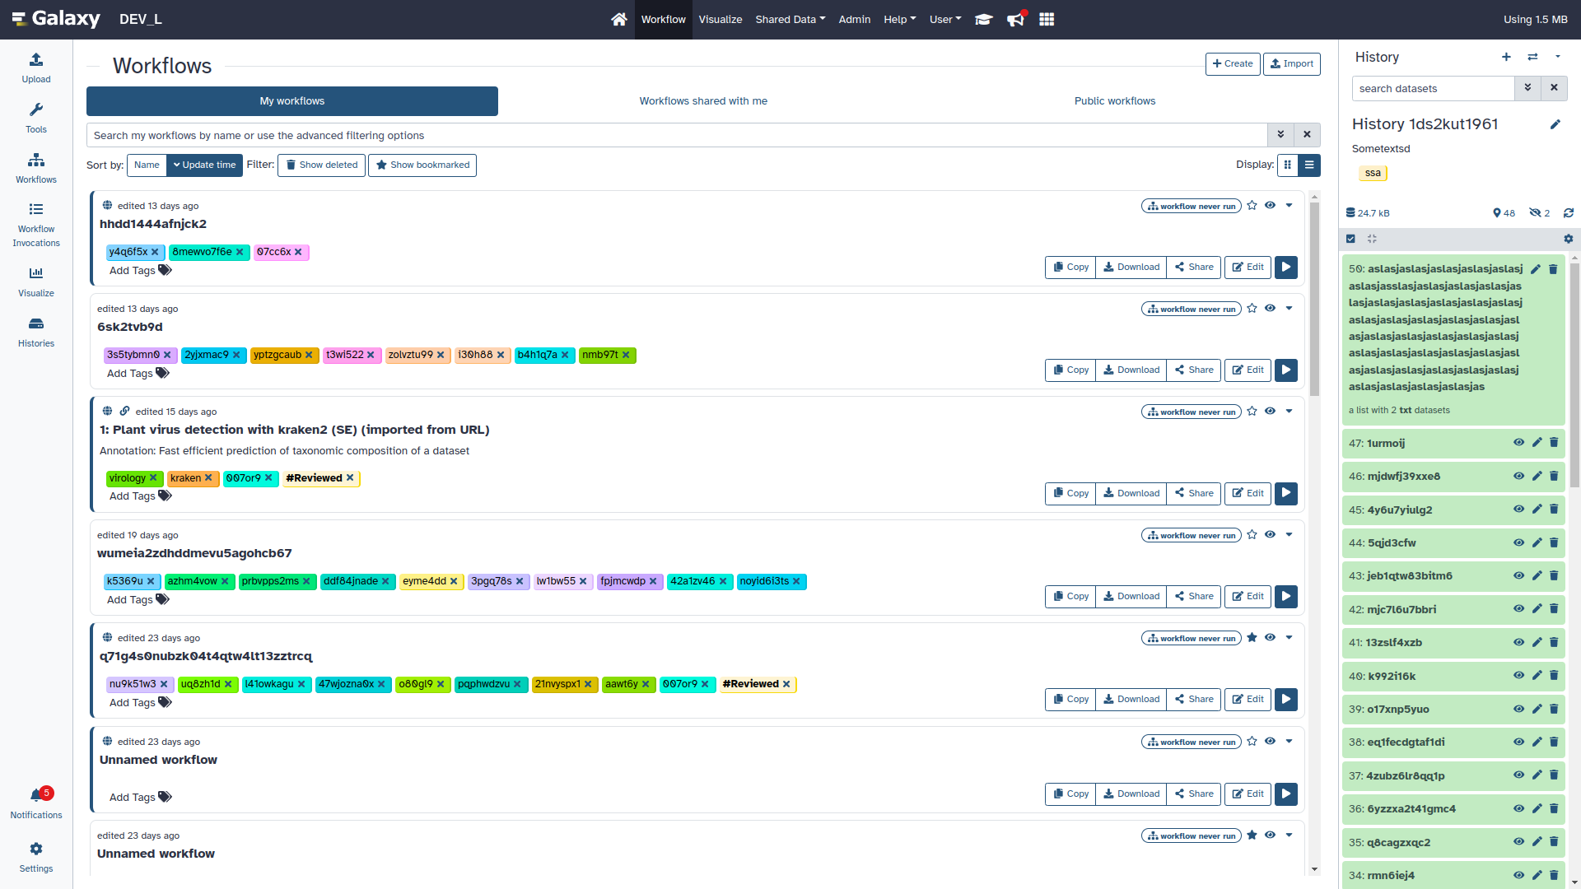Open the Update time sort dropdown

(203, 165)
